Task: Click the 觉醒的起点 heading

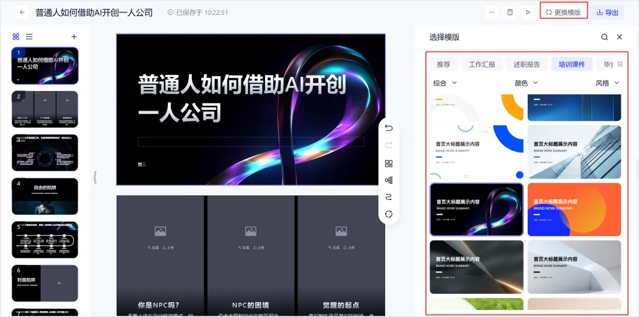Action: pos(341,305)
